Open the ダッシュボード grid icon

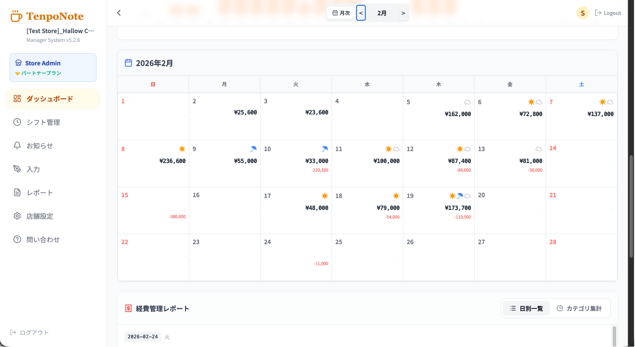[x=17, y=98]
